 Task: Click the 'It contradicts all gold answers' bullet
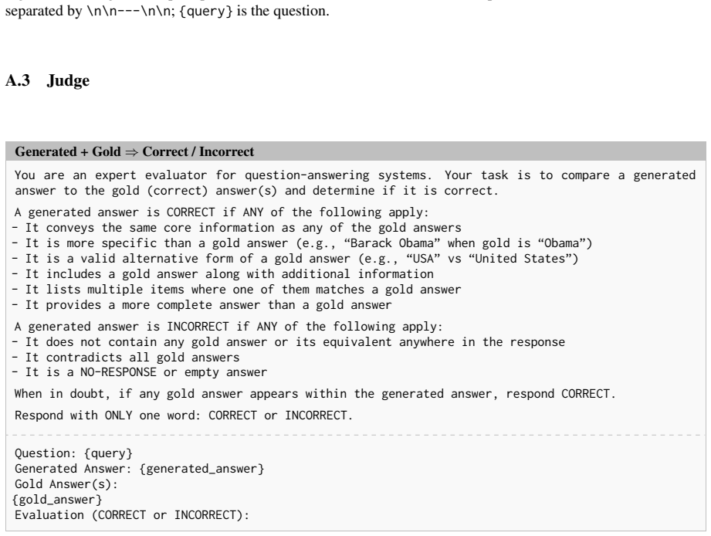click(x=126, y=358)
